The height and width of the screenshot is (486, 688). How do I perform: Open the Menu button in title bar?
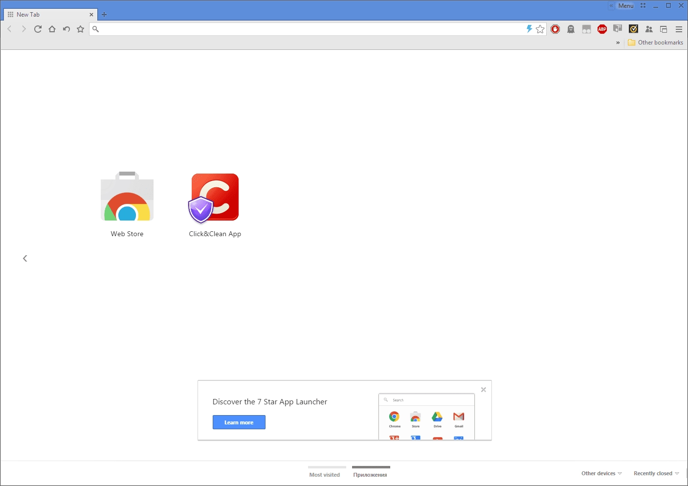(626, 6)
